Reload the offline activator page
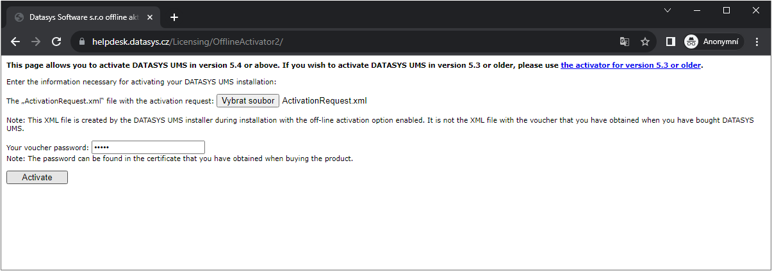The height and width of the screenshot is (271, 772). (56, 42)
